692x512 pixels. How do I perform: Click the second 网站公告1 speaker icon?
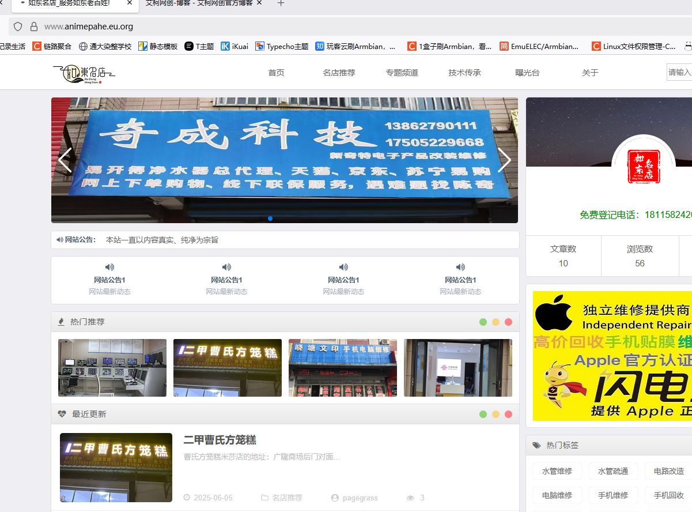[226, 267]
